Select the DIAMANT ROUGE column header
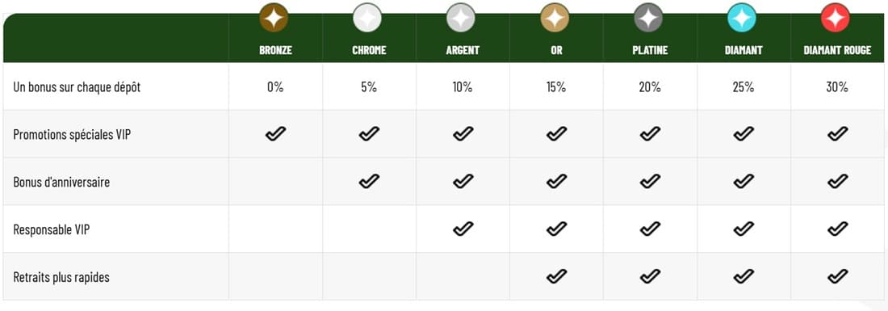This screenshot has width=888, height=311. pos(837,50)
